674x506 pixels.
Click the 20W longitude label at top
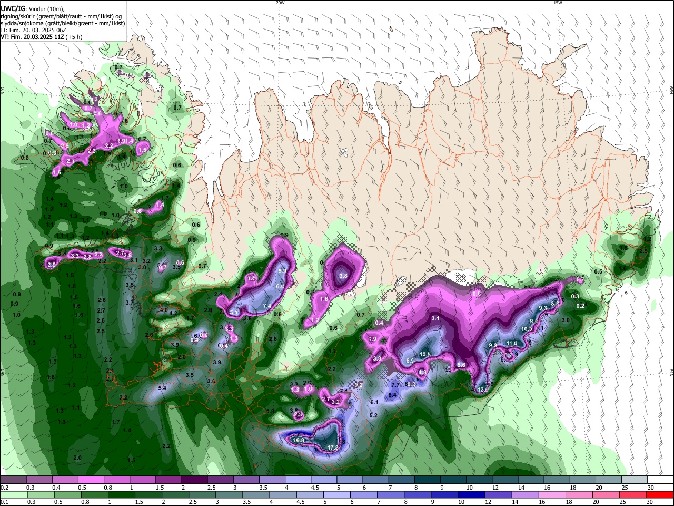point(280,3)
